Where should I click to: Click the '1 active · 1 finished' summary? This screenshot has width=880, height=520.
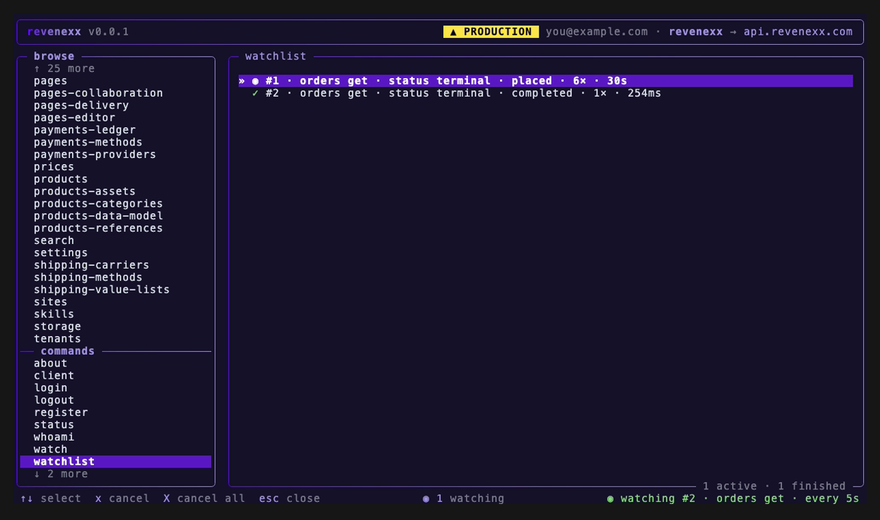pos(774,486)
